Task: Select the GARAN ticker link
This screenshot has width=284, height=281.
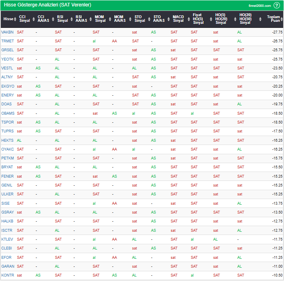Action: (7, 266)
